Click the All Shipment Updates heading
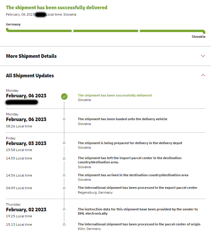 (x=30, y=76)
